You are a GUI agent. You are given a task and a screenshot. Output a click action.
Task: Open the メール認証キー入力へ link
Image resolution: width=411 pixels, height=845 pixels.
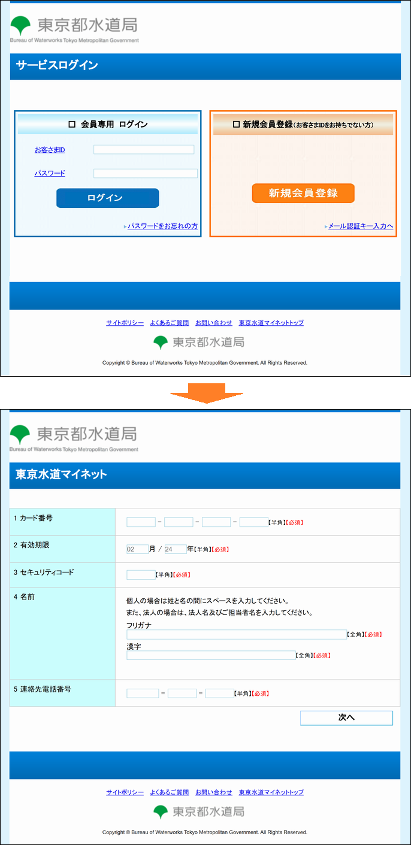click(361, 226)
